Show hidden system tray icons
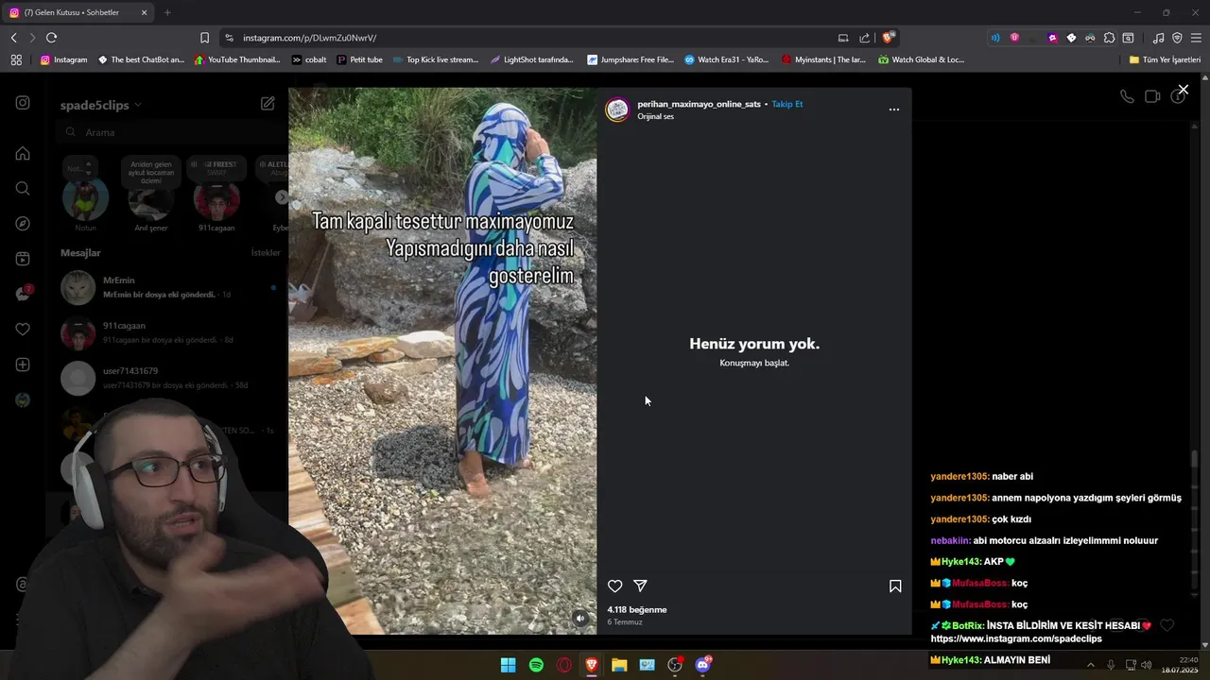This screenshot has width=1210, height=680. pyautogui.click(x=1090, y=665)
